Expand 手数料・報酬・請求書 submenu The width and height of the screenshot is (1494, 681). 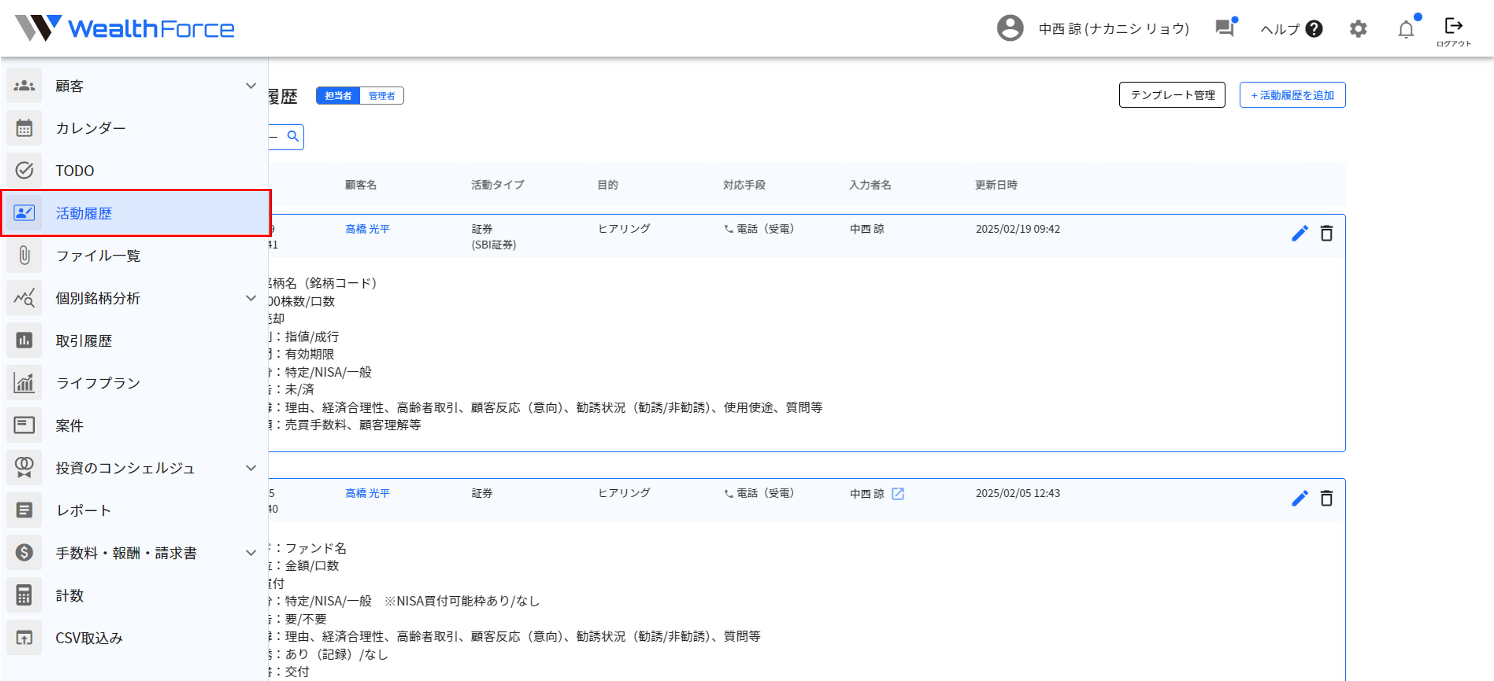coord(250,552)
